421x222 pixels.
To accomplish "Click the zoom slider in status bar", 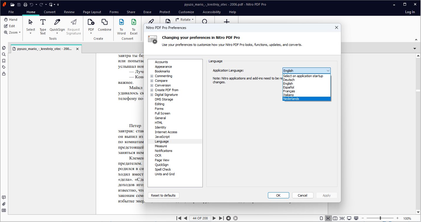I will 380,218.
